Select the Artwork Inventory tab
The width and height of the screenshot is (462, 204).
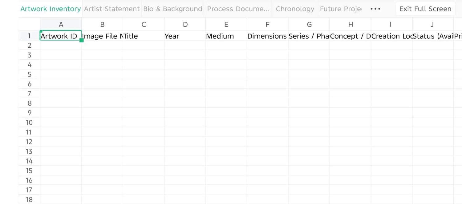click(x=51, y=9)
